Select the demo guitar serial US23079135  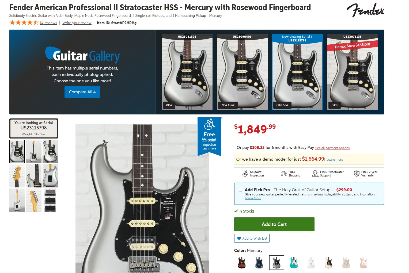(x=353, y=72)
